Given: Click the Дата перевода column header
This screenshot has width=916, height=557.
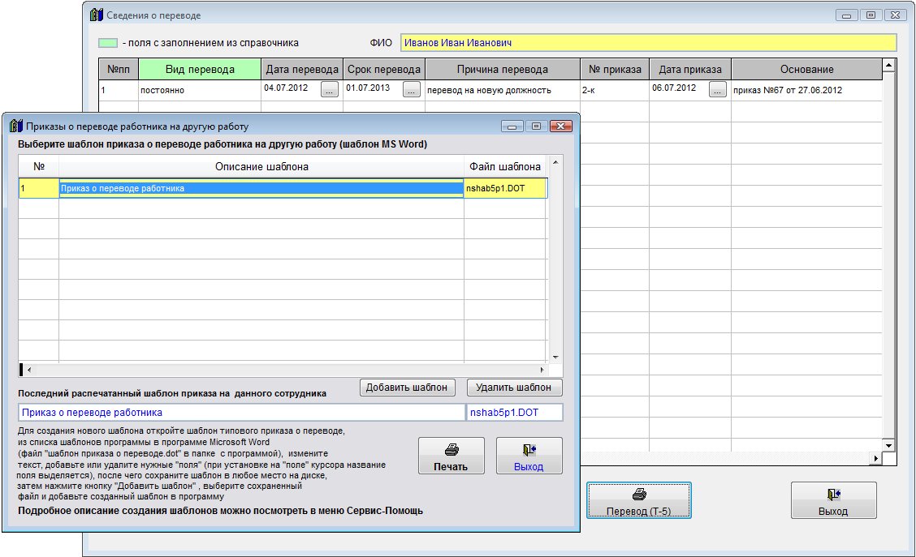Looking at the screenshot, I should pyautogui.click(x=302, y=70).
